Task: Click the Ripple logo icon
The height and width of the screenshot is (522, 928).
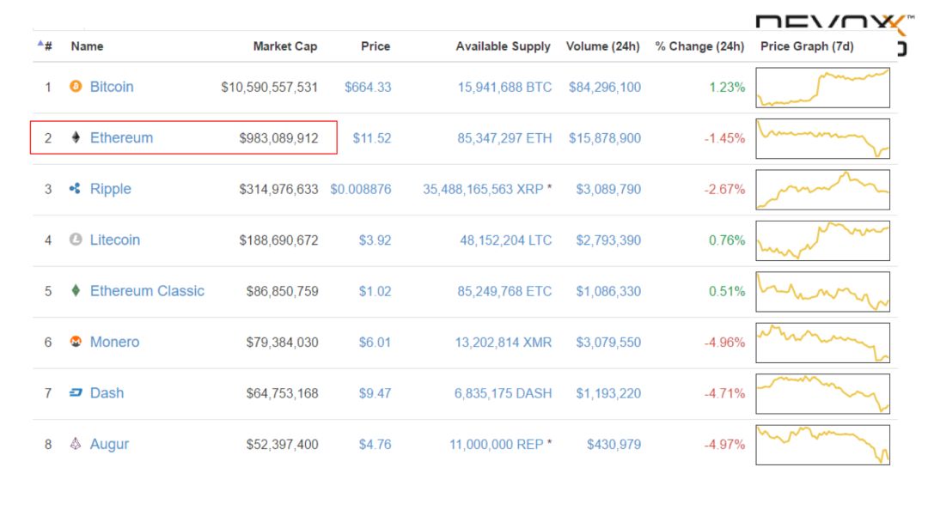Action: [75, 189]
